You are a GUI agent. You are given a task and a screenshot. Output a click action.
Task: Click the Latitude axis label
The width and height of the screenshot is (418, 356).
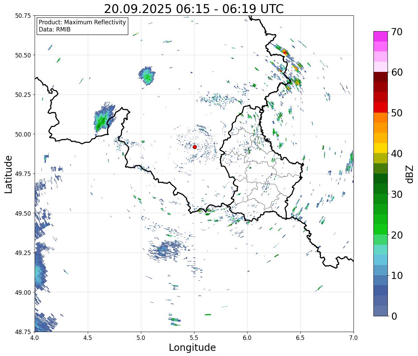pos(9,174)
